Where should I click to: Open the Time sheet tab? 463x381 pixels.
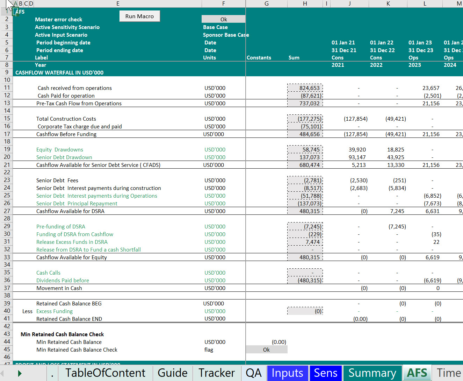click(x=449, y=373)
